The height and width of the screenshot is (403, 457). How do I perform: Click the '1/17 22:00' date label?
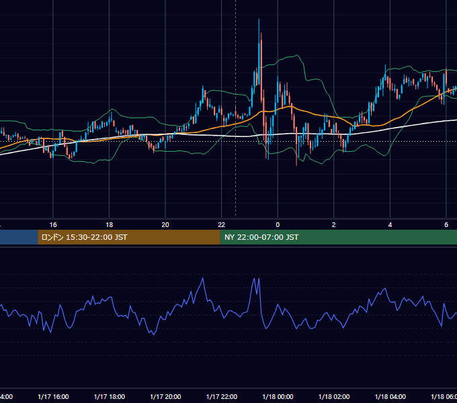click(222, 396)
